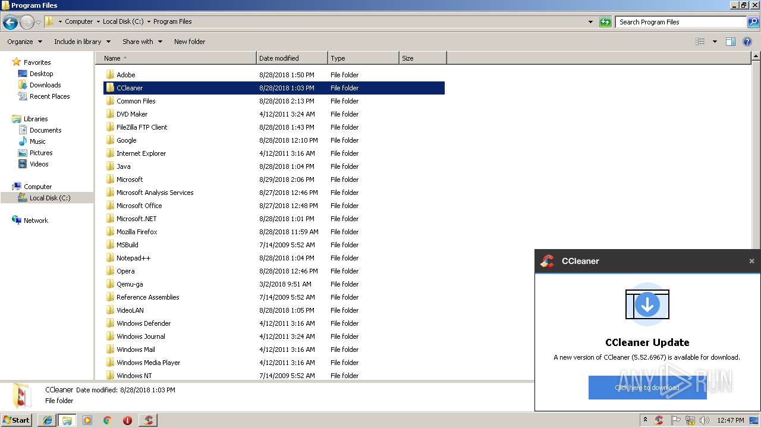Sort by the Size column header
This screenshot has width=761, height=428.
(x=423, y=58)
